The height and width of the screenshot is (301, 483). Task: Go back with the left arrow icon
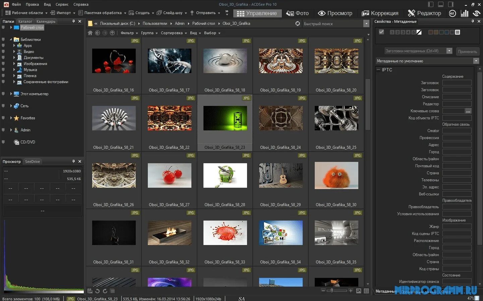point(98,33)
